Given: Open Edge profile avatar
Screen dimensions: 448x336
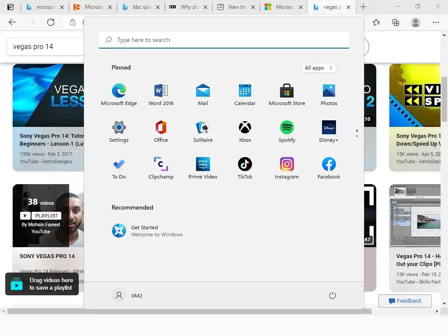Looking at the screenshot, I should coord(416,22).
